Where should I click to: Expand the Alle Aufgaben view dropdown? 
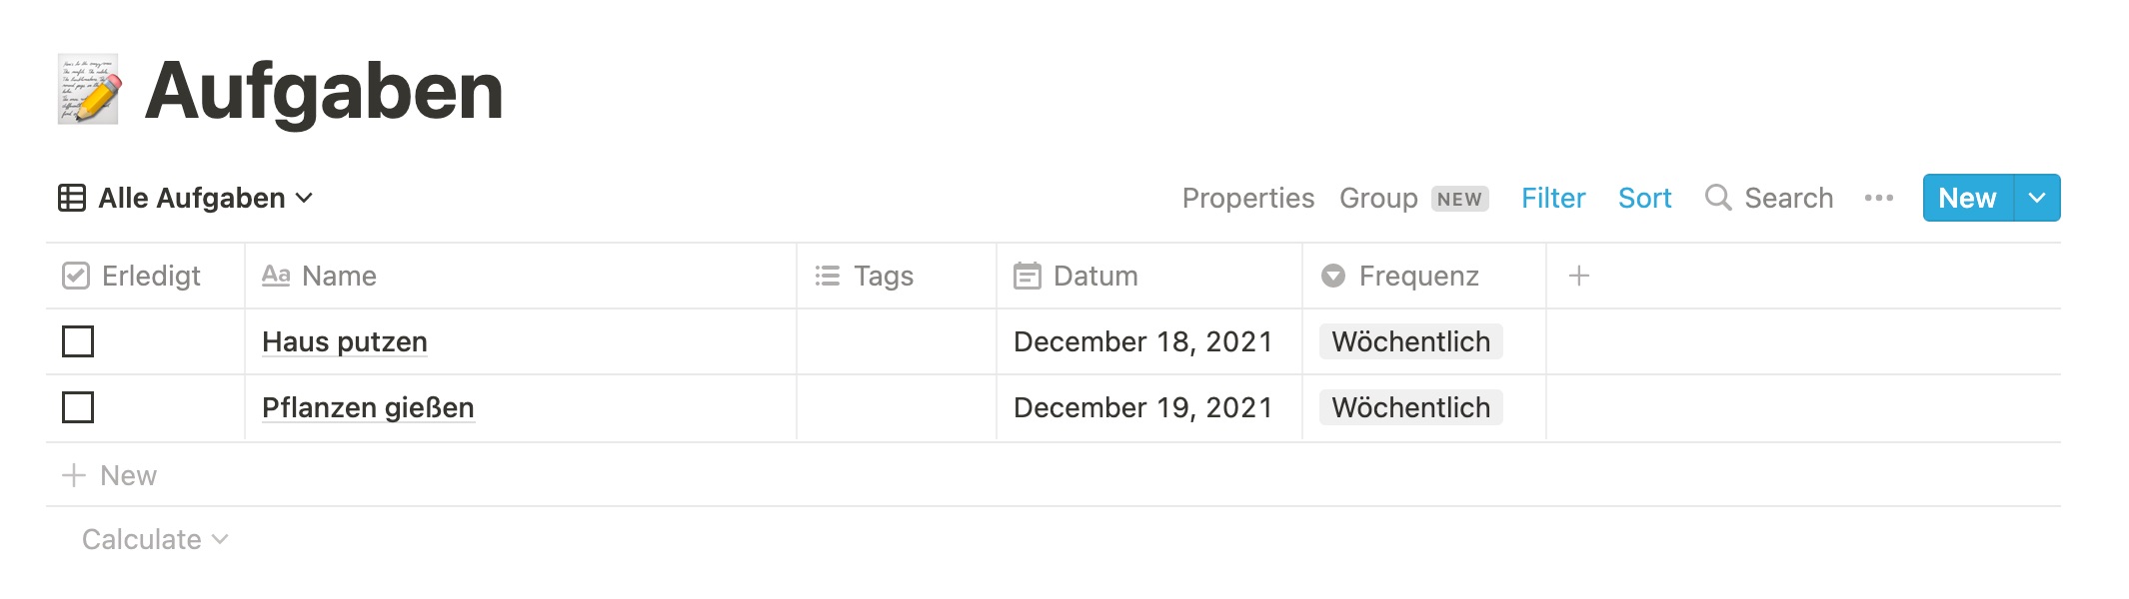[305, 198]
